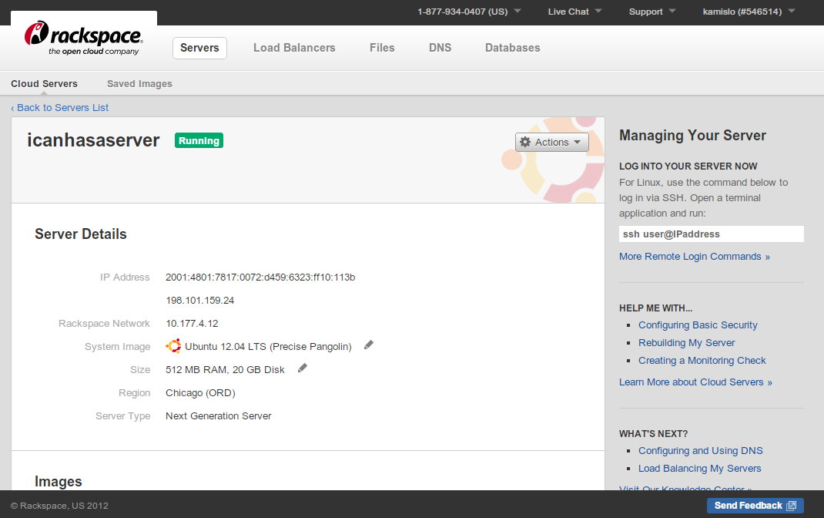Click the IPv6 address 2001:4801:7817:0072 value

click(x=260, y=277)
